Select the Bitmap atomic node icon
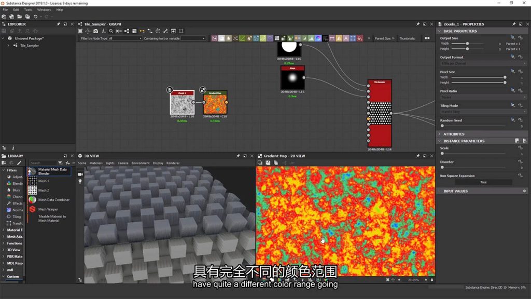Image resolution: width=531 pixels, height=299 pixels. [214, 38]
